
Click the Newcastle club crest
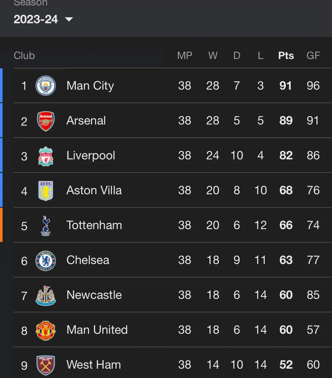[45, 295]
